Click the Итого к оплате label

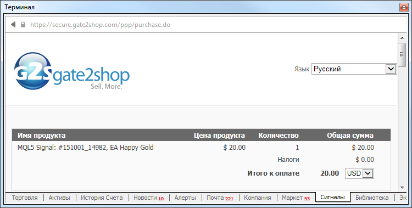tap(273, 173)
